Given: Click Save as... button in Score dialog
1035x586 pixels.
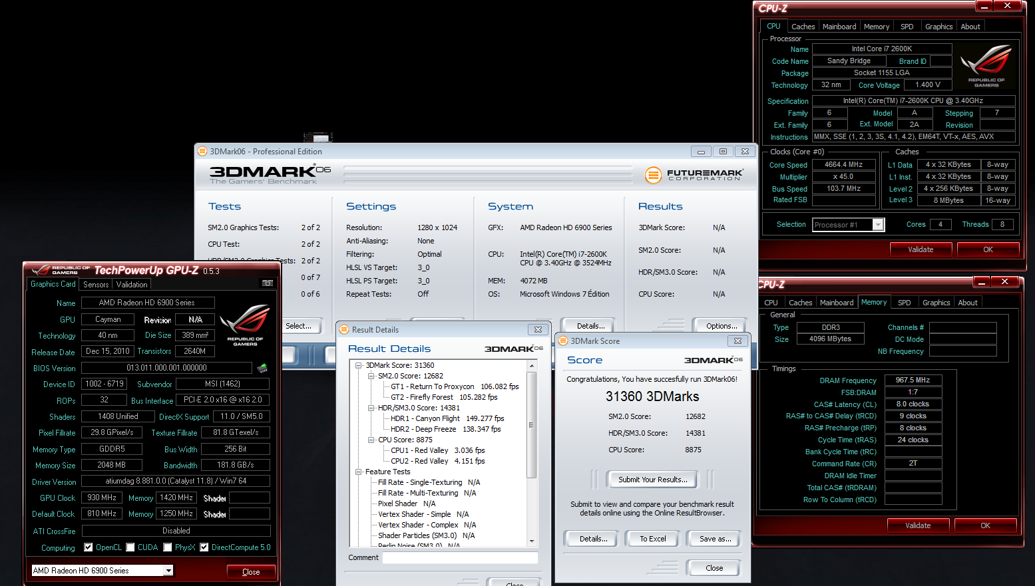Looking at the screenshot, I should click(715, 539).
